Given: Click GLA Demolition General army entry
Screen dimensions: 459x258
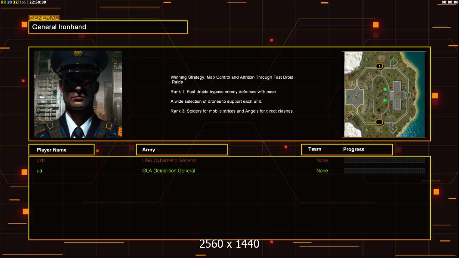Looking at the screenshot, I should coord(169,171).
